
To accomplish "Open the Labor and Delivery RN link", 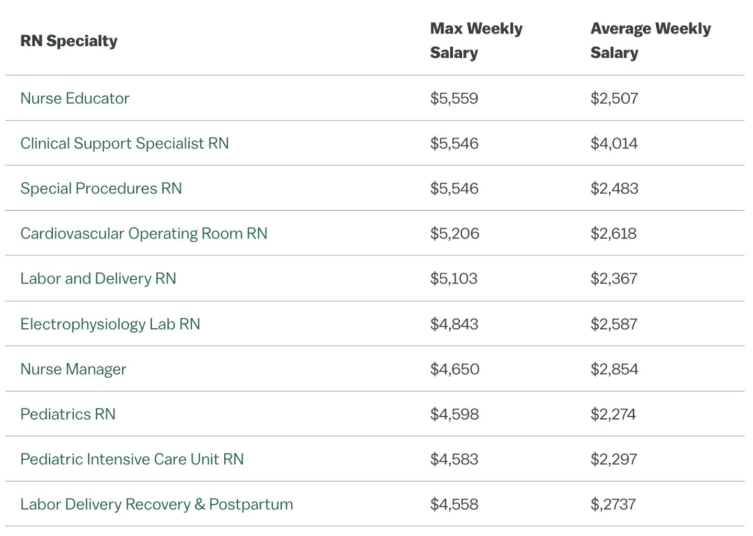I will tap(98, 278).
